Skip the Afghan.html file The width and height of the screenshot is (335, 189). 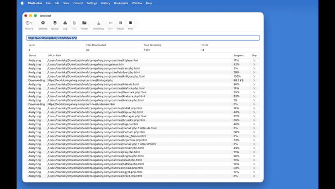(254, 61)
